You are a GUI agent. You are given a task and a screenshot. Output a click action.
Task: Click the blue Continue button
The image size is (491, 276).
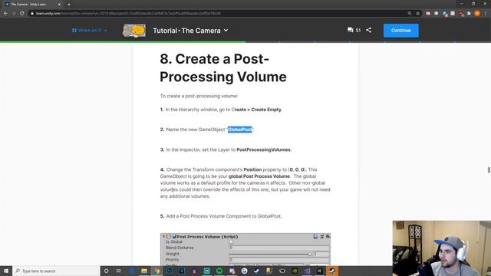[x=400, y=31]
